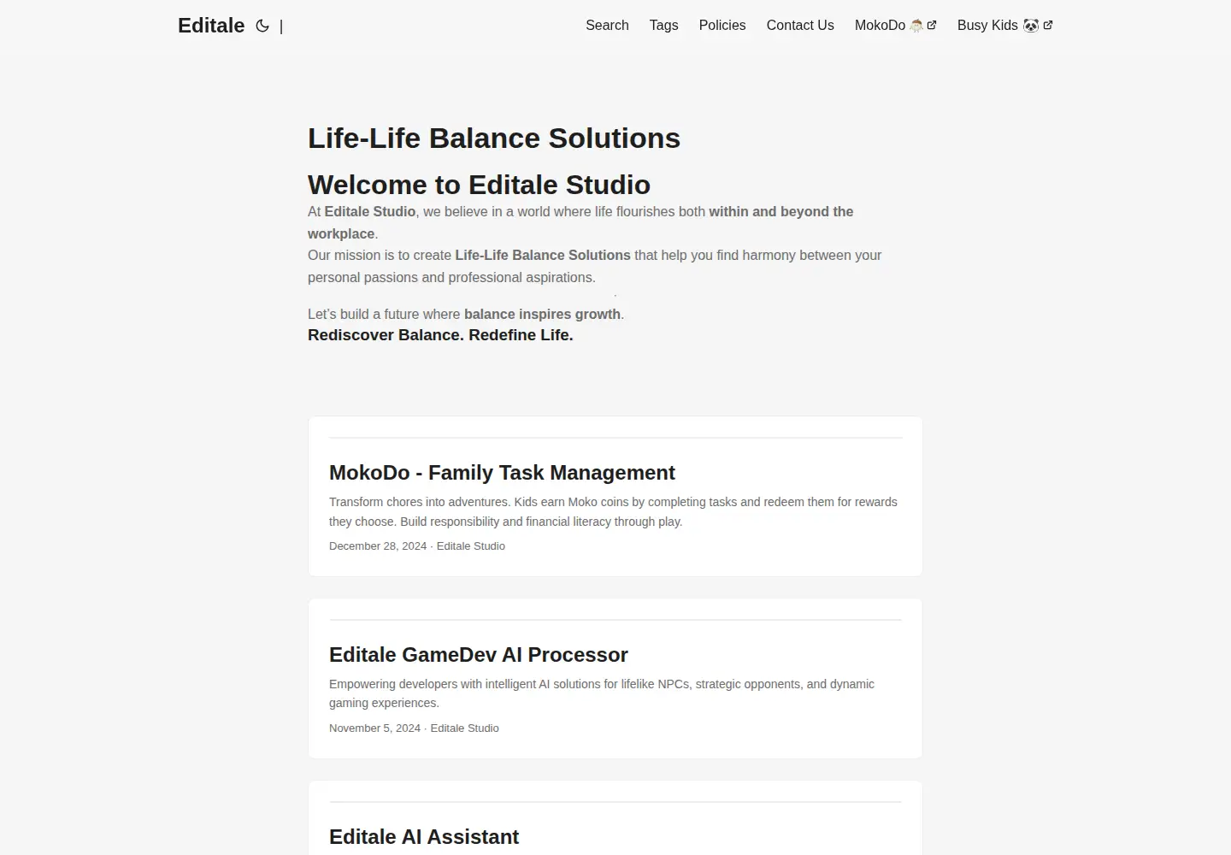Open the MokoDo external link
Screen dimensions: 1231x855
click(896, 26)
